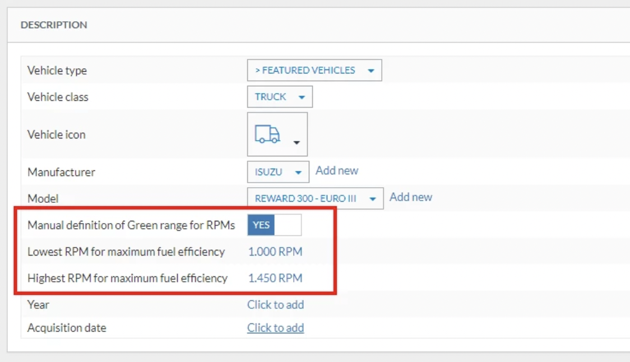The height and width of the screenshot is (362, 630).
Task: Click the truck vehicle icon image
Action: tap(267, 134)
